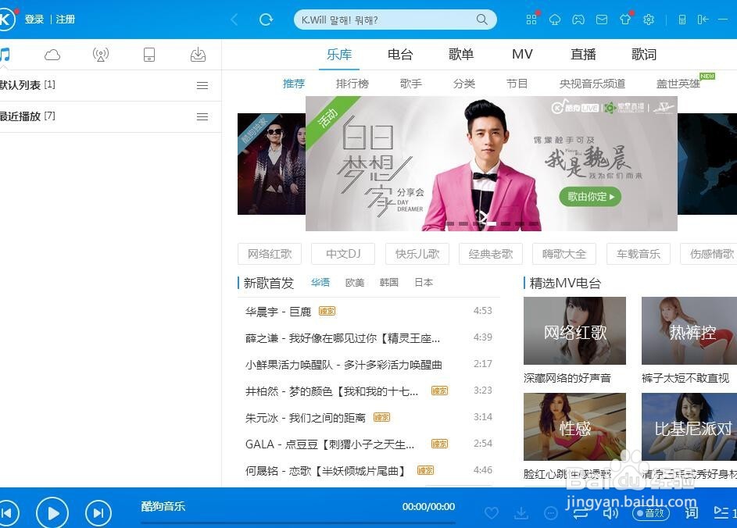737x528 pixels.
Task: Click the collapse panel arrow icon
Action: [x=703, y=20]
